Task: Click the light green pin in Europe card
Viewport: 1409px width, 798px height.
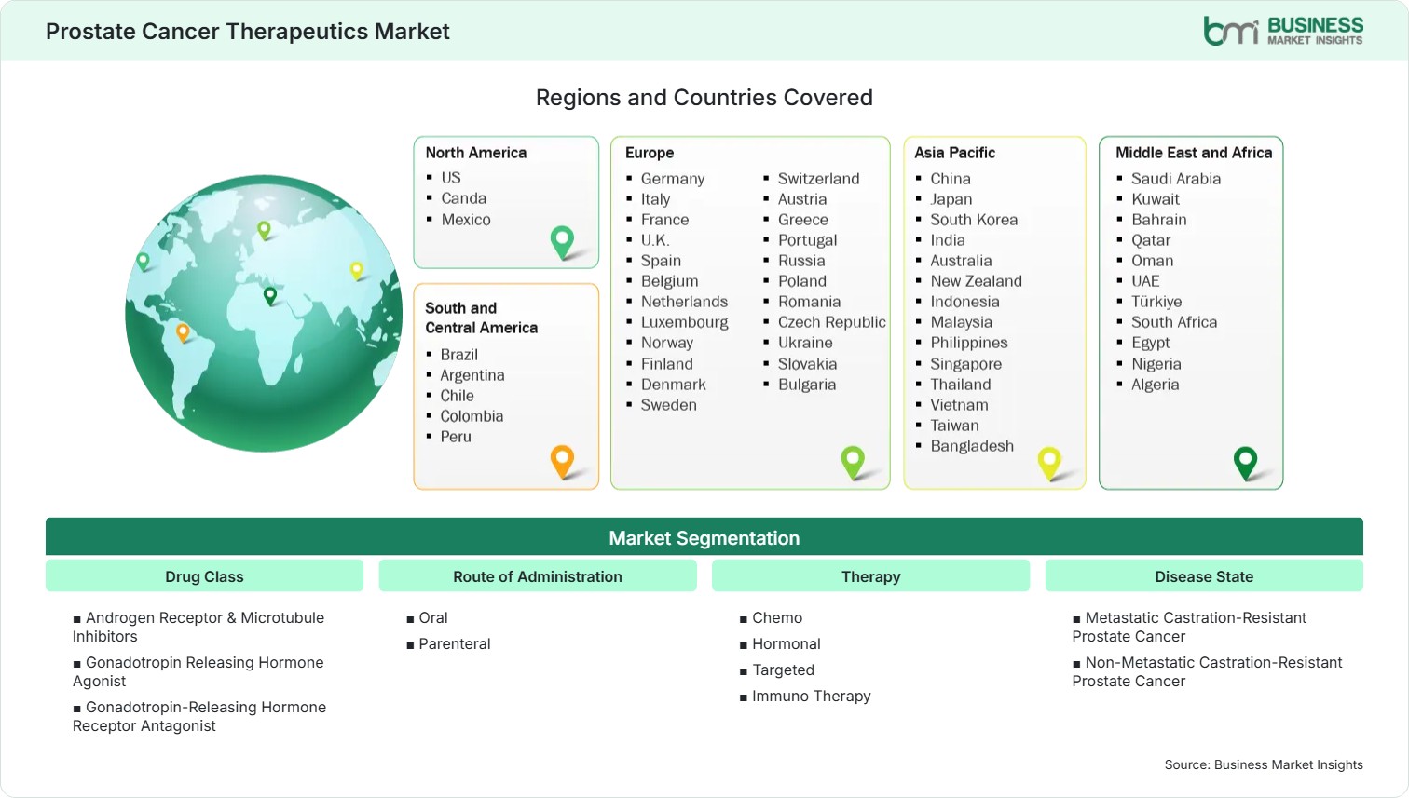Action: 853,463
